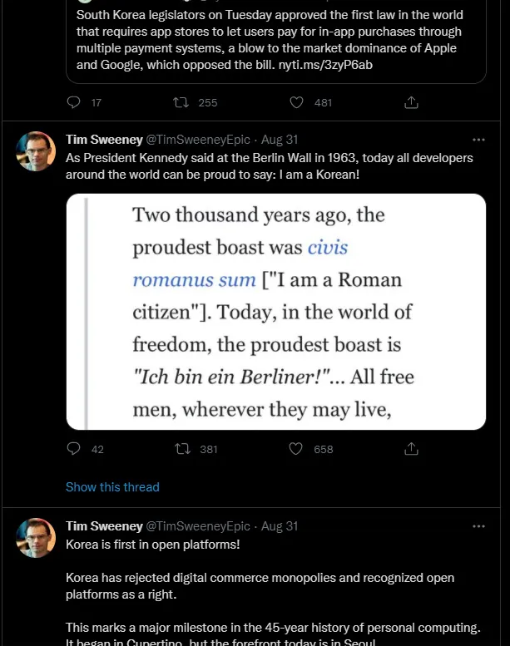510x646 pixels.
Task: Reply to the Kennedy Berlin Wall tweet
Action: (x=73, y=449)
